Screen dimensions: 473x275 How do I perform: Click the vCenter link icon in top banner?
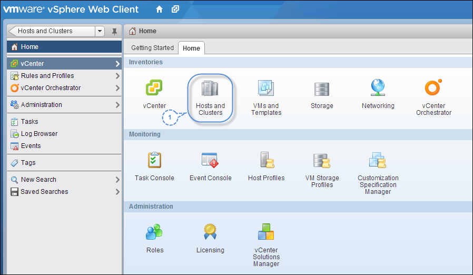[x=175, y=9]
